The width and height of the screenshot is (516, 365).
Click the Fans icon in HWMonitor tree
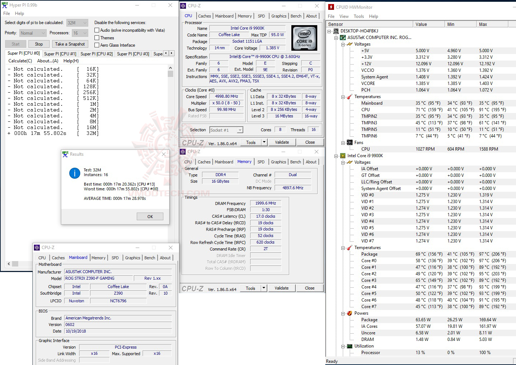click(x=349, y=142)
